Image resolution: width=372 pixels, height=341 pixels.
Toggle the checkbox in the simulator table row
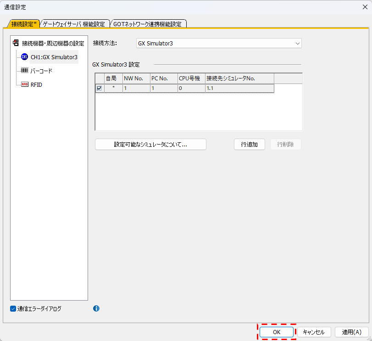tap(99, 88)
